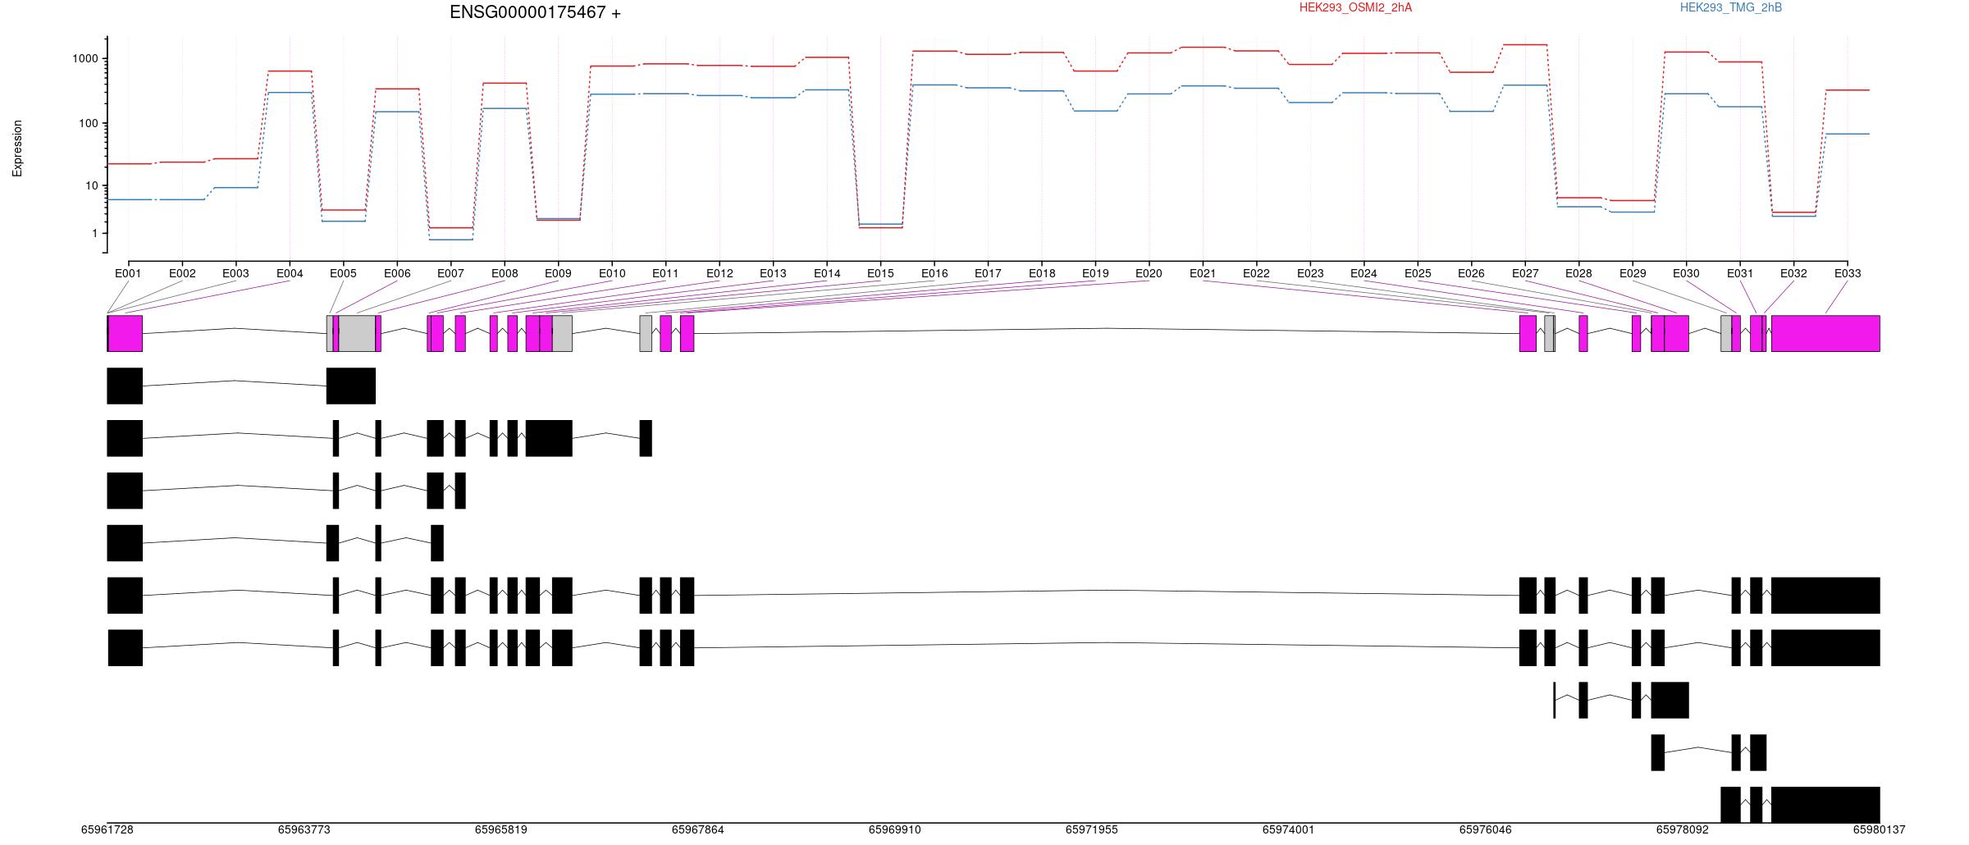
Task: Click genomic coordinate 65961728
Action: point(107,829)
